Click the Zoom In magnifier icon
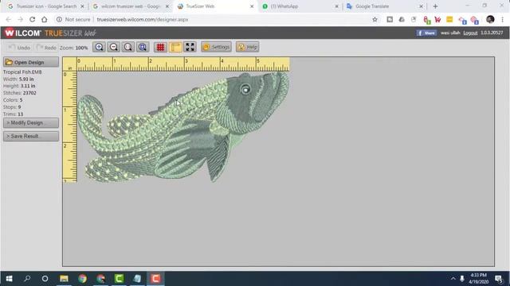 coord(99,47)
